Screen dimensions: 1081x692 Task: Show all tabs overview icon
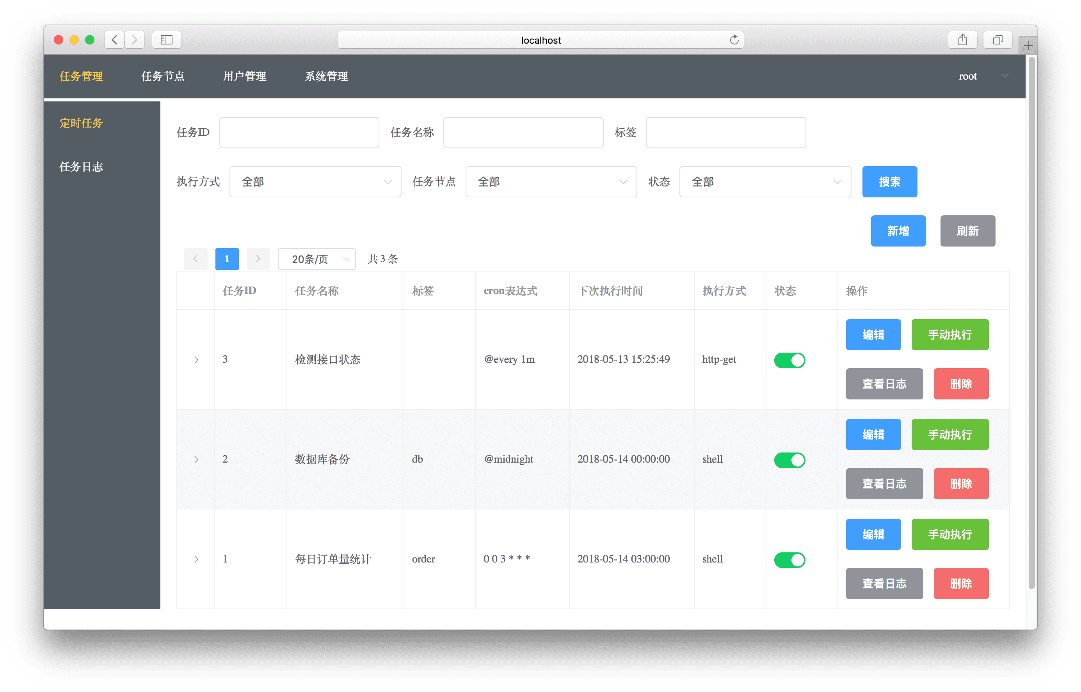click(997, 40)
